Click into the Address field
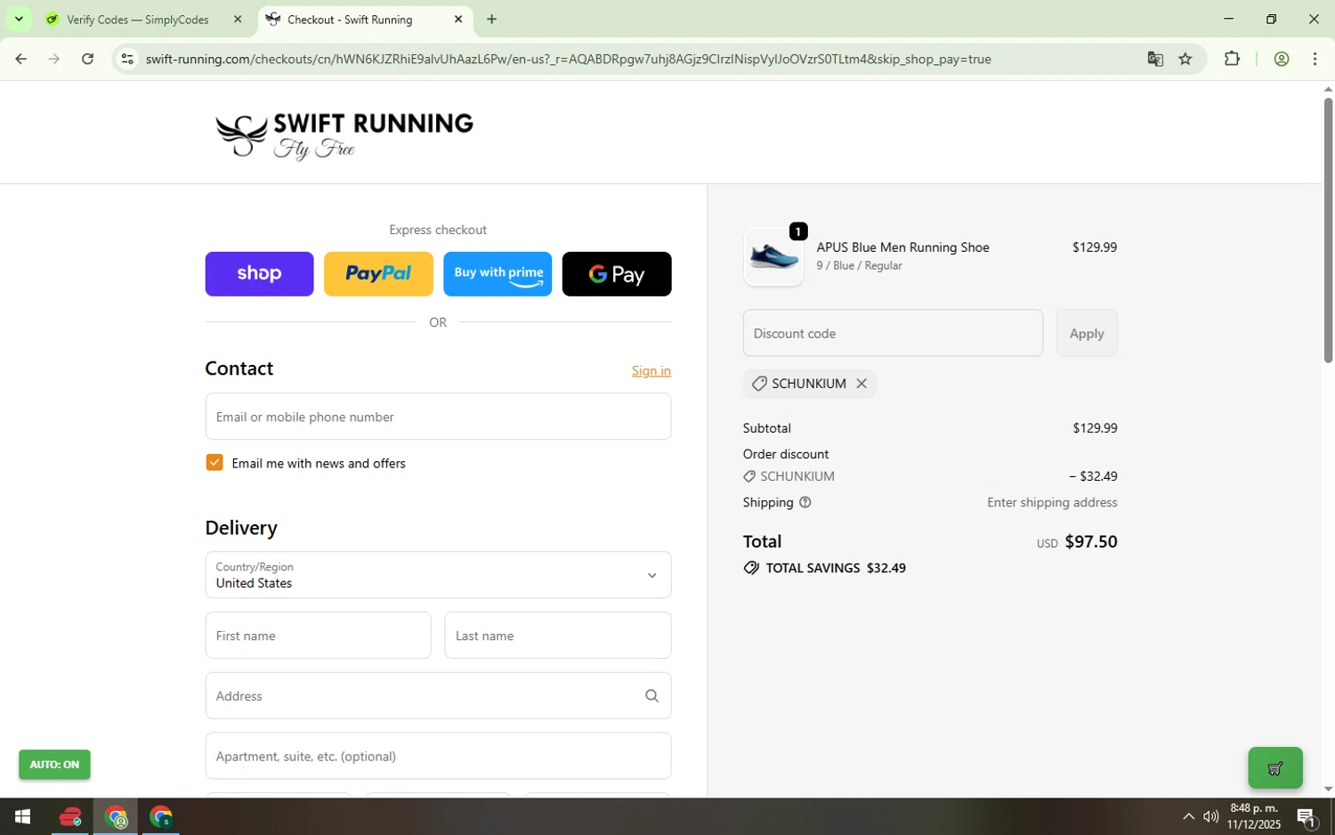Screen dimensions: 1335x835 click(x=438, y=695)
